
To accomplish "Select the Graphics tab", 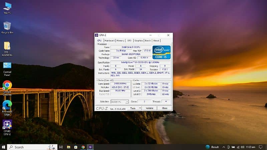I will (x=139, y=41).
